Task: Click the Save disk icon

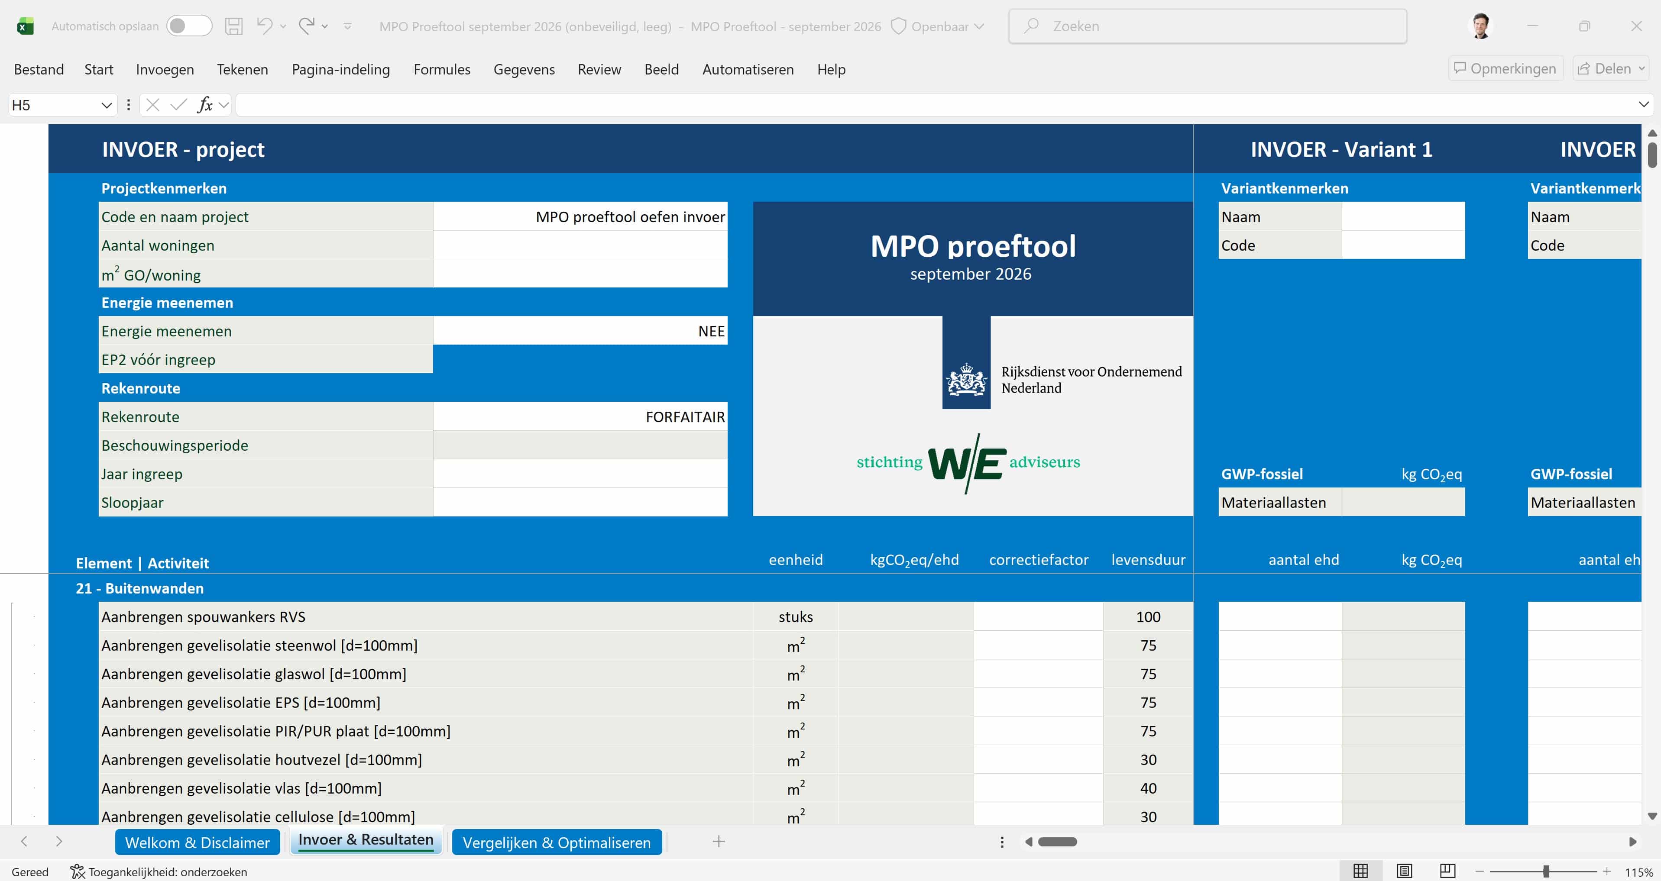Action: pos(233,26)
